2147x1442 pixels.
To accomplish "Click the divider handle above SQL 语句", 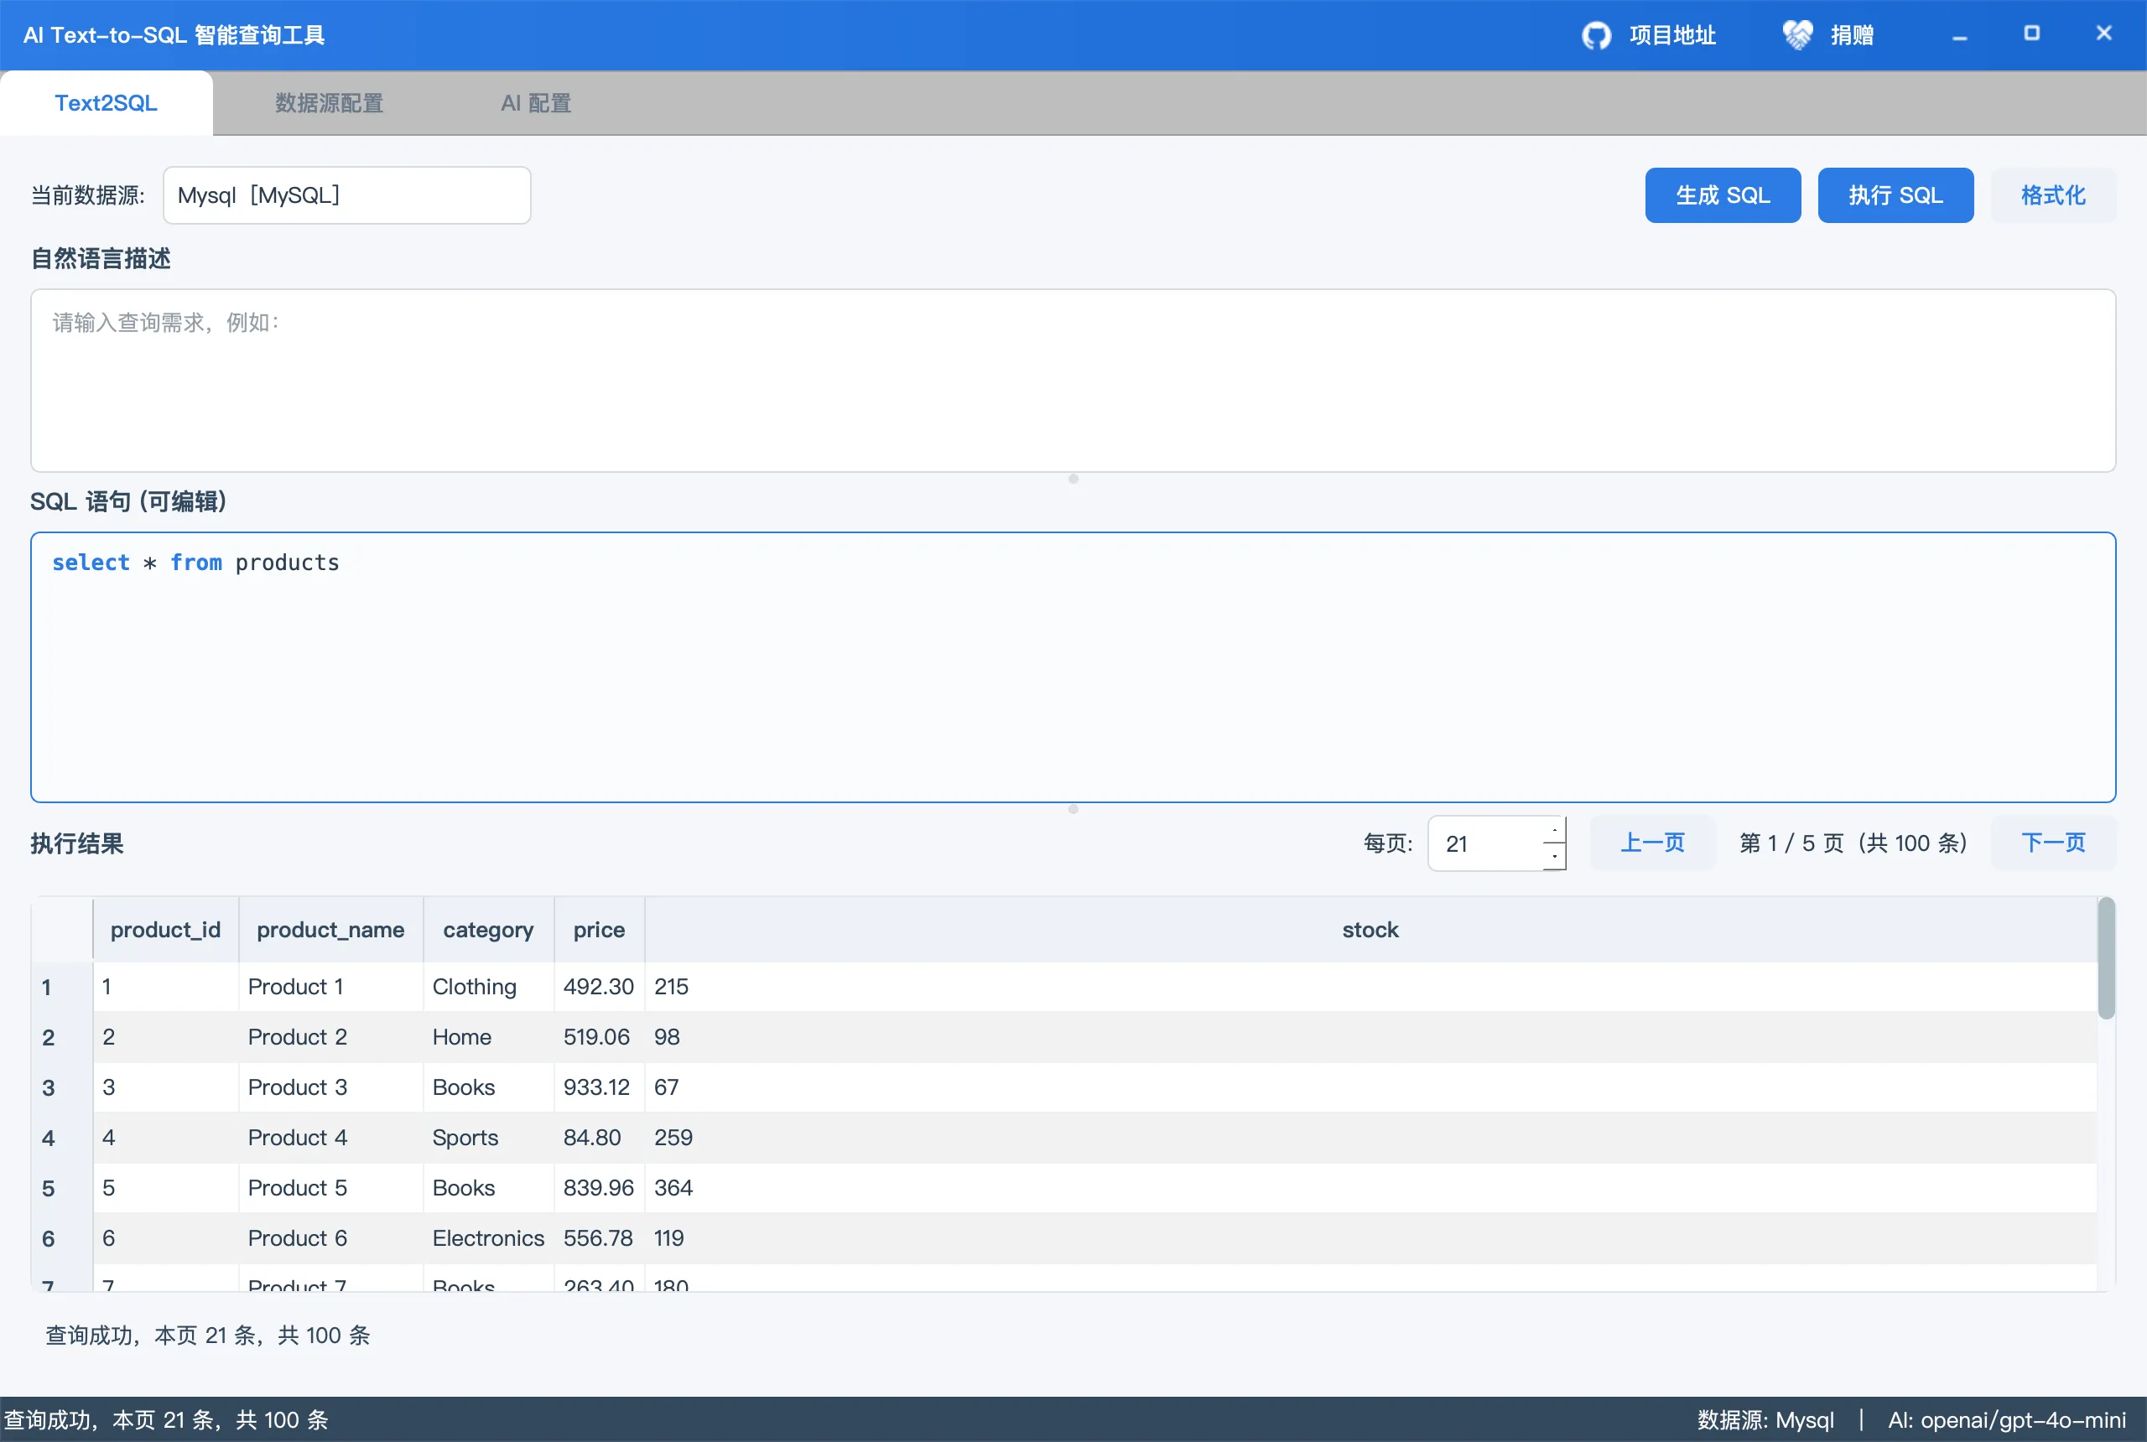I will click(x=1073, y=480).
